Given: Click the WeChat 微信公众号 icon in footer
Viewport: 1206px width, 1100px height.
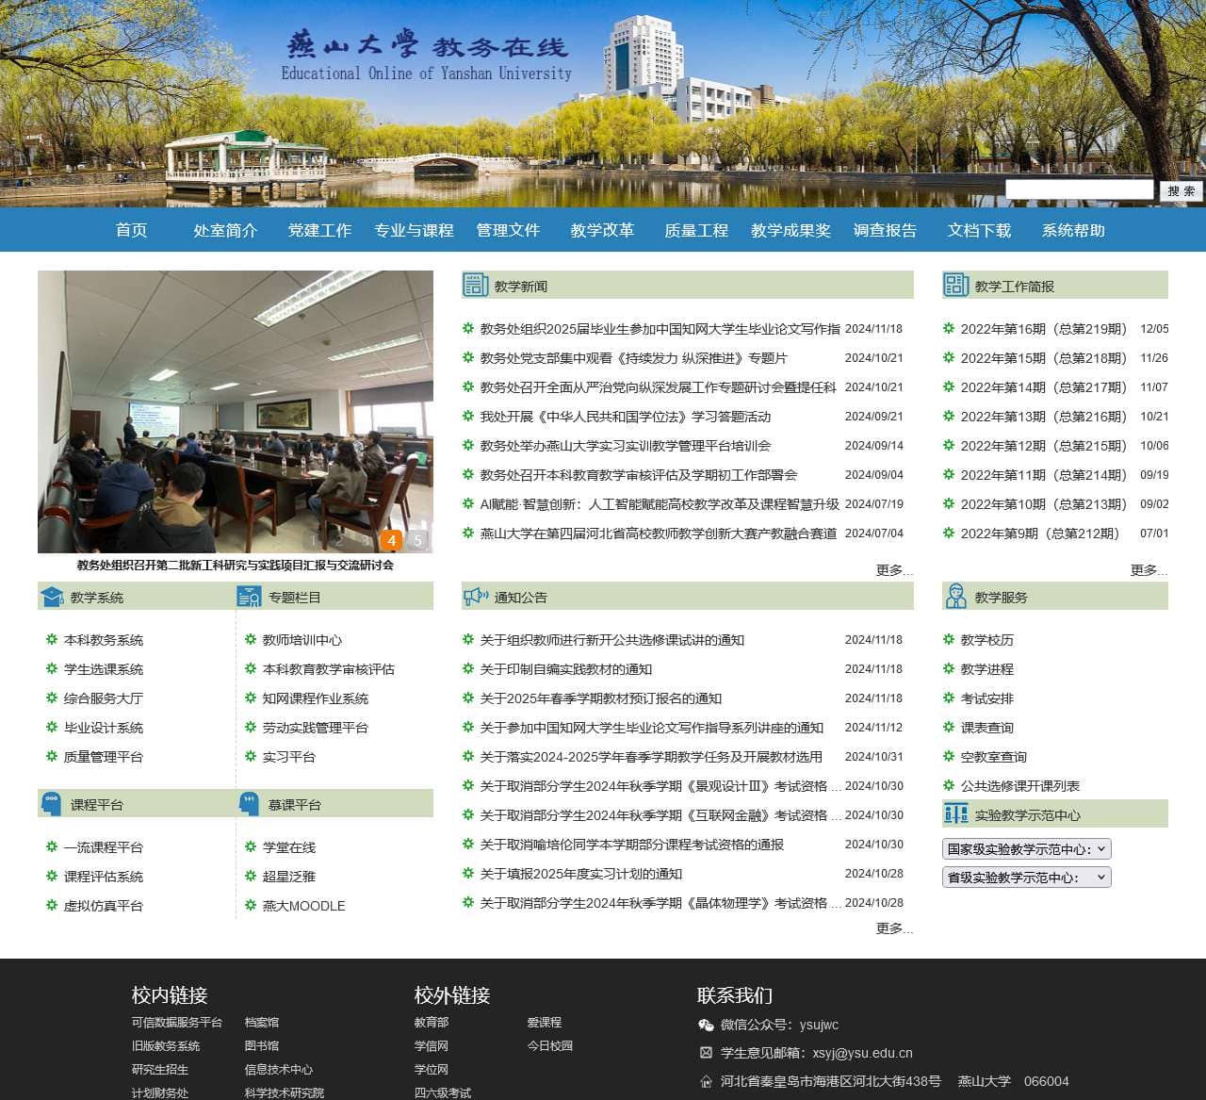Looking at the screenshot, I should tap(707, 1025).
